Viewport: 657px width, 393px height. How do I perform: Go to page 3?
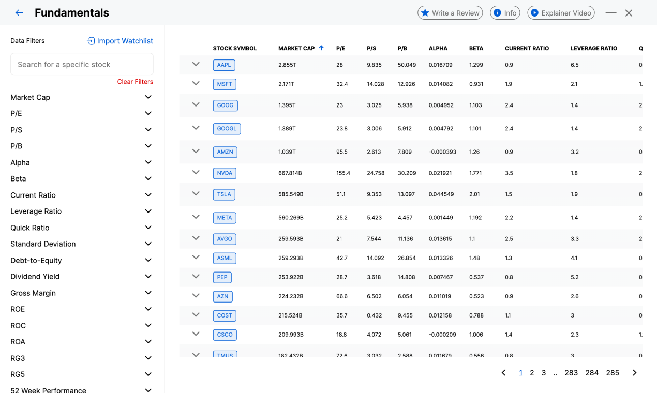[x=544, y=373]
